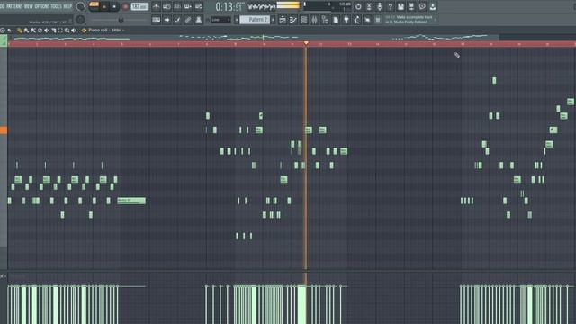Open target channel icon before 'Piano roll' title
The image size is (576, 324).
tap(84, 30)
